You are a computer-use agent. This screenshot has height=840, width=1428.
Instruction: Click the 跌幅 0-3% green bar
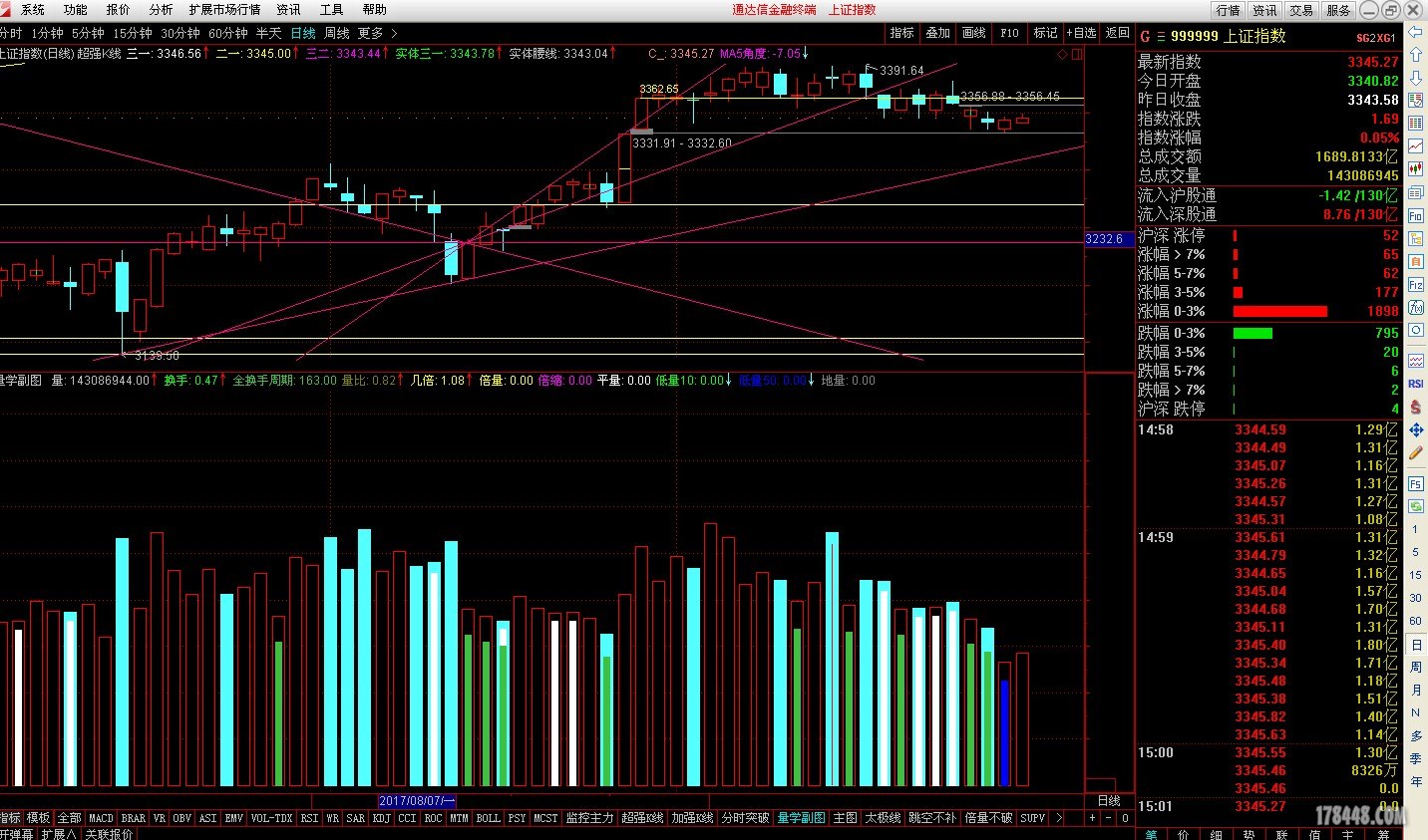click(1252, 333)
